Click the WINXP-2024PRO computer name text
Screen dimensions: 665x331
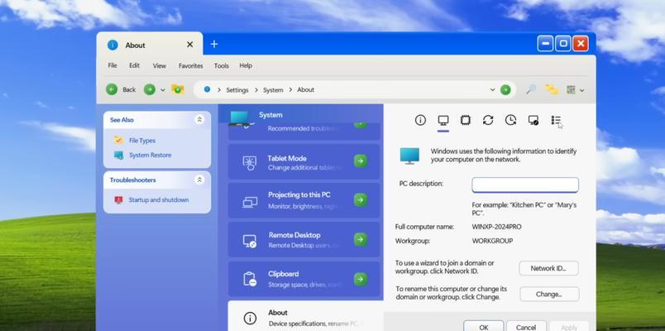(x=496, y=227)
